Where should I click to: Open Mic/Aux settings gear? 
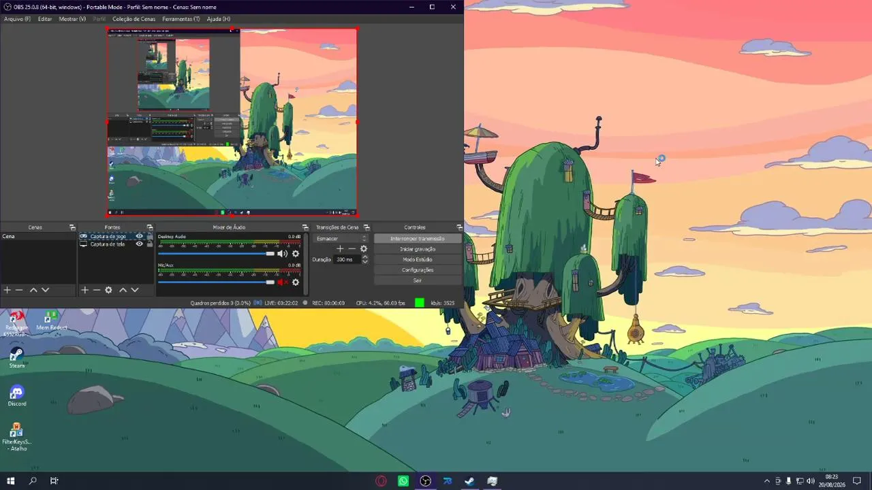coord(296,282)
